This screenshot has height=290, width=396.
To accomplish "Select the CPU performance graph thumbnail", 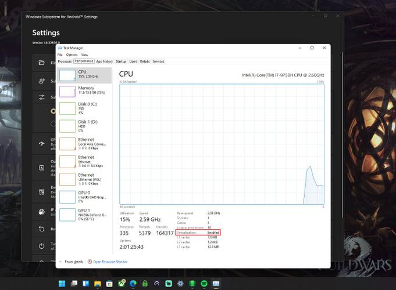I will click(67, 75).
